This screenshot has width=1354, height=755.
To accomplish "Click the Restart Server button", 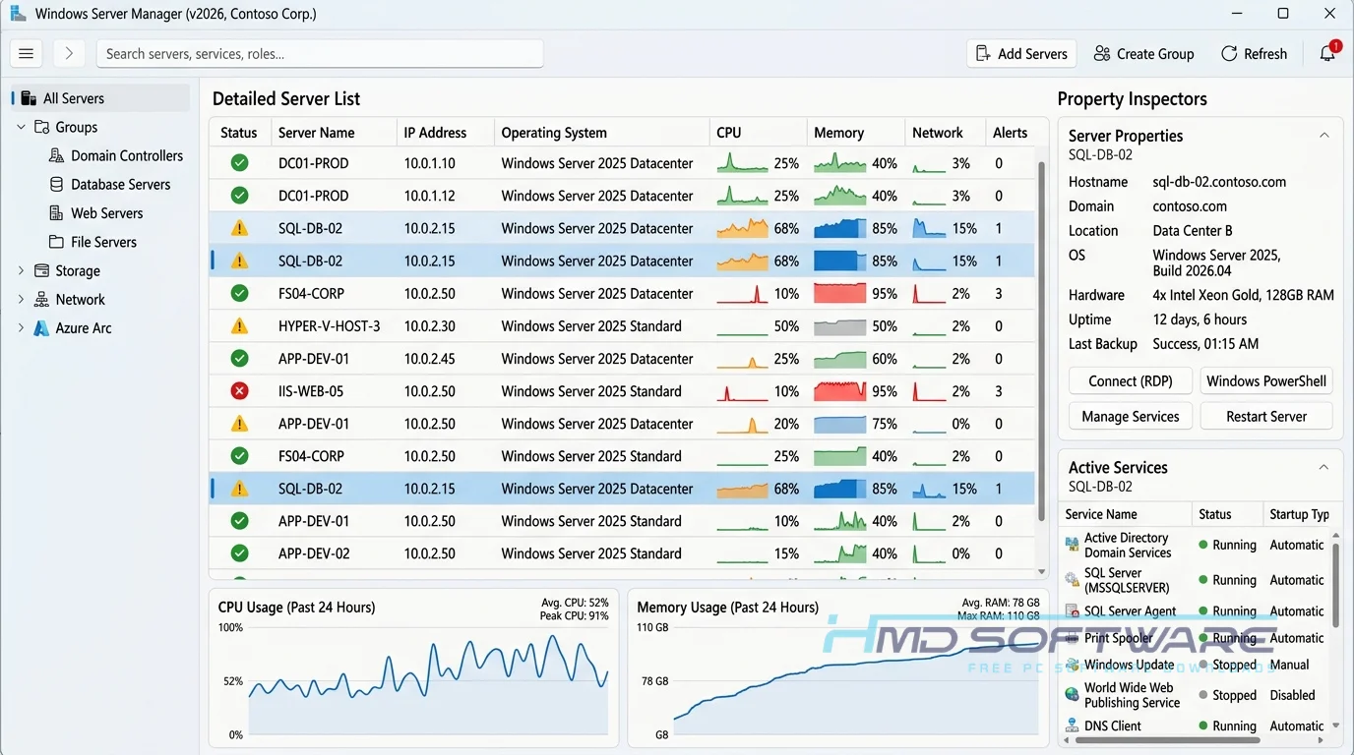I will click(x=1266, y=416).
